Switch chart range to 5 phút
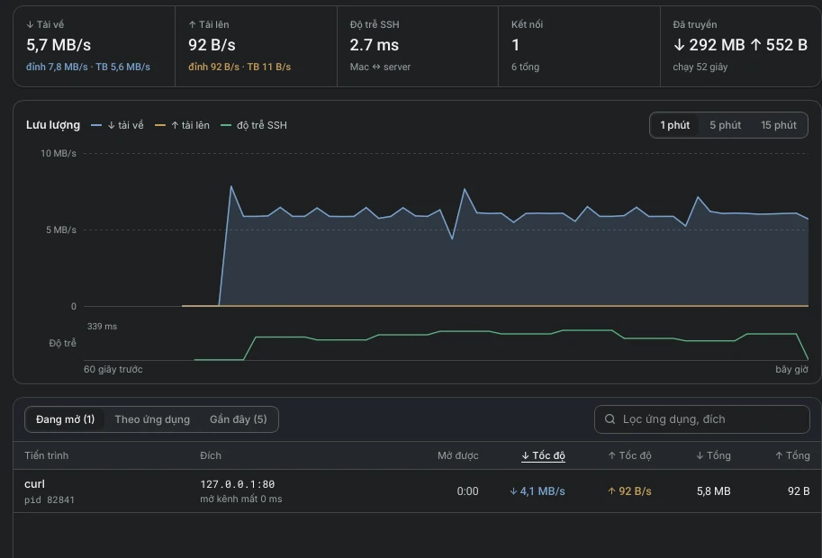822x558 pixels. [x=725, y=125]
